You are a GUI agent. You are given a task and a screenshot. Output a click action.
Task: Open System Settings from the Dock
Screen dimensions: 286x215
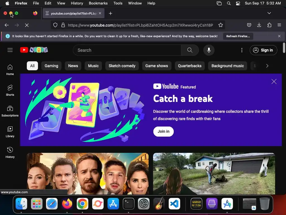pos(144,204)
